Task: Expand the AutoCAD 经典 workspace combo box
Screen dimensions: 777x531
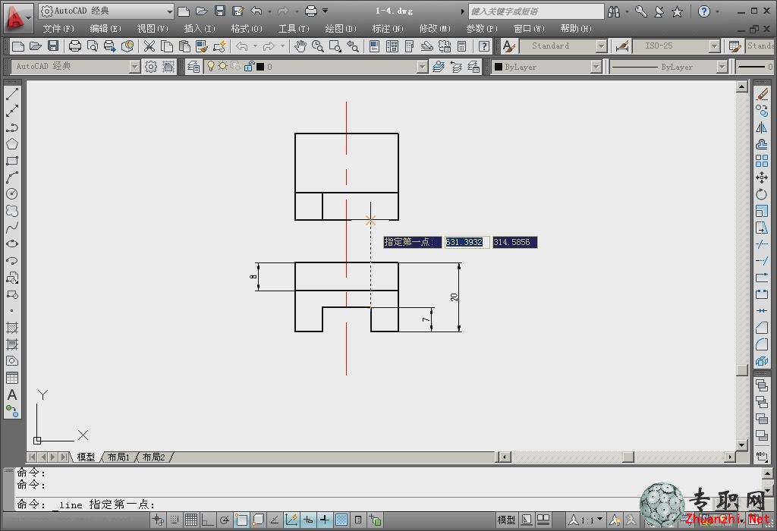Action: pyautogui.click(x=135, y=67)
